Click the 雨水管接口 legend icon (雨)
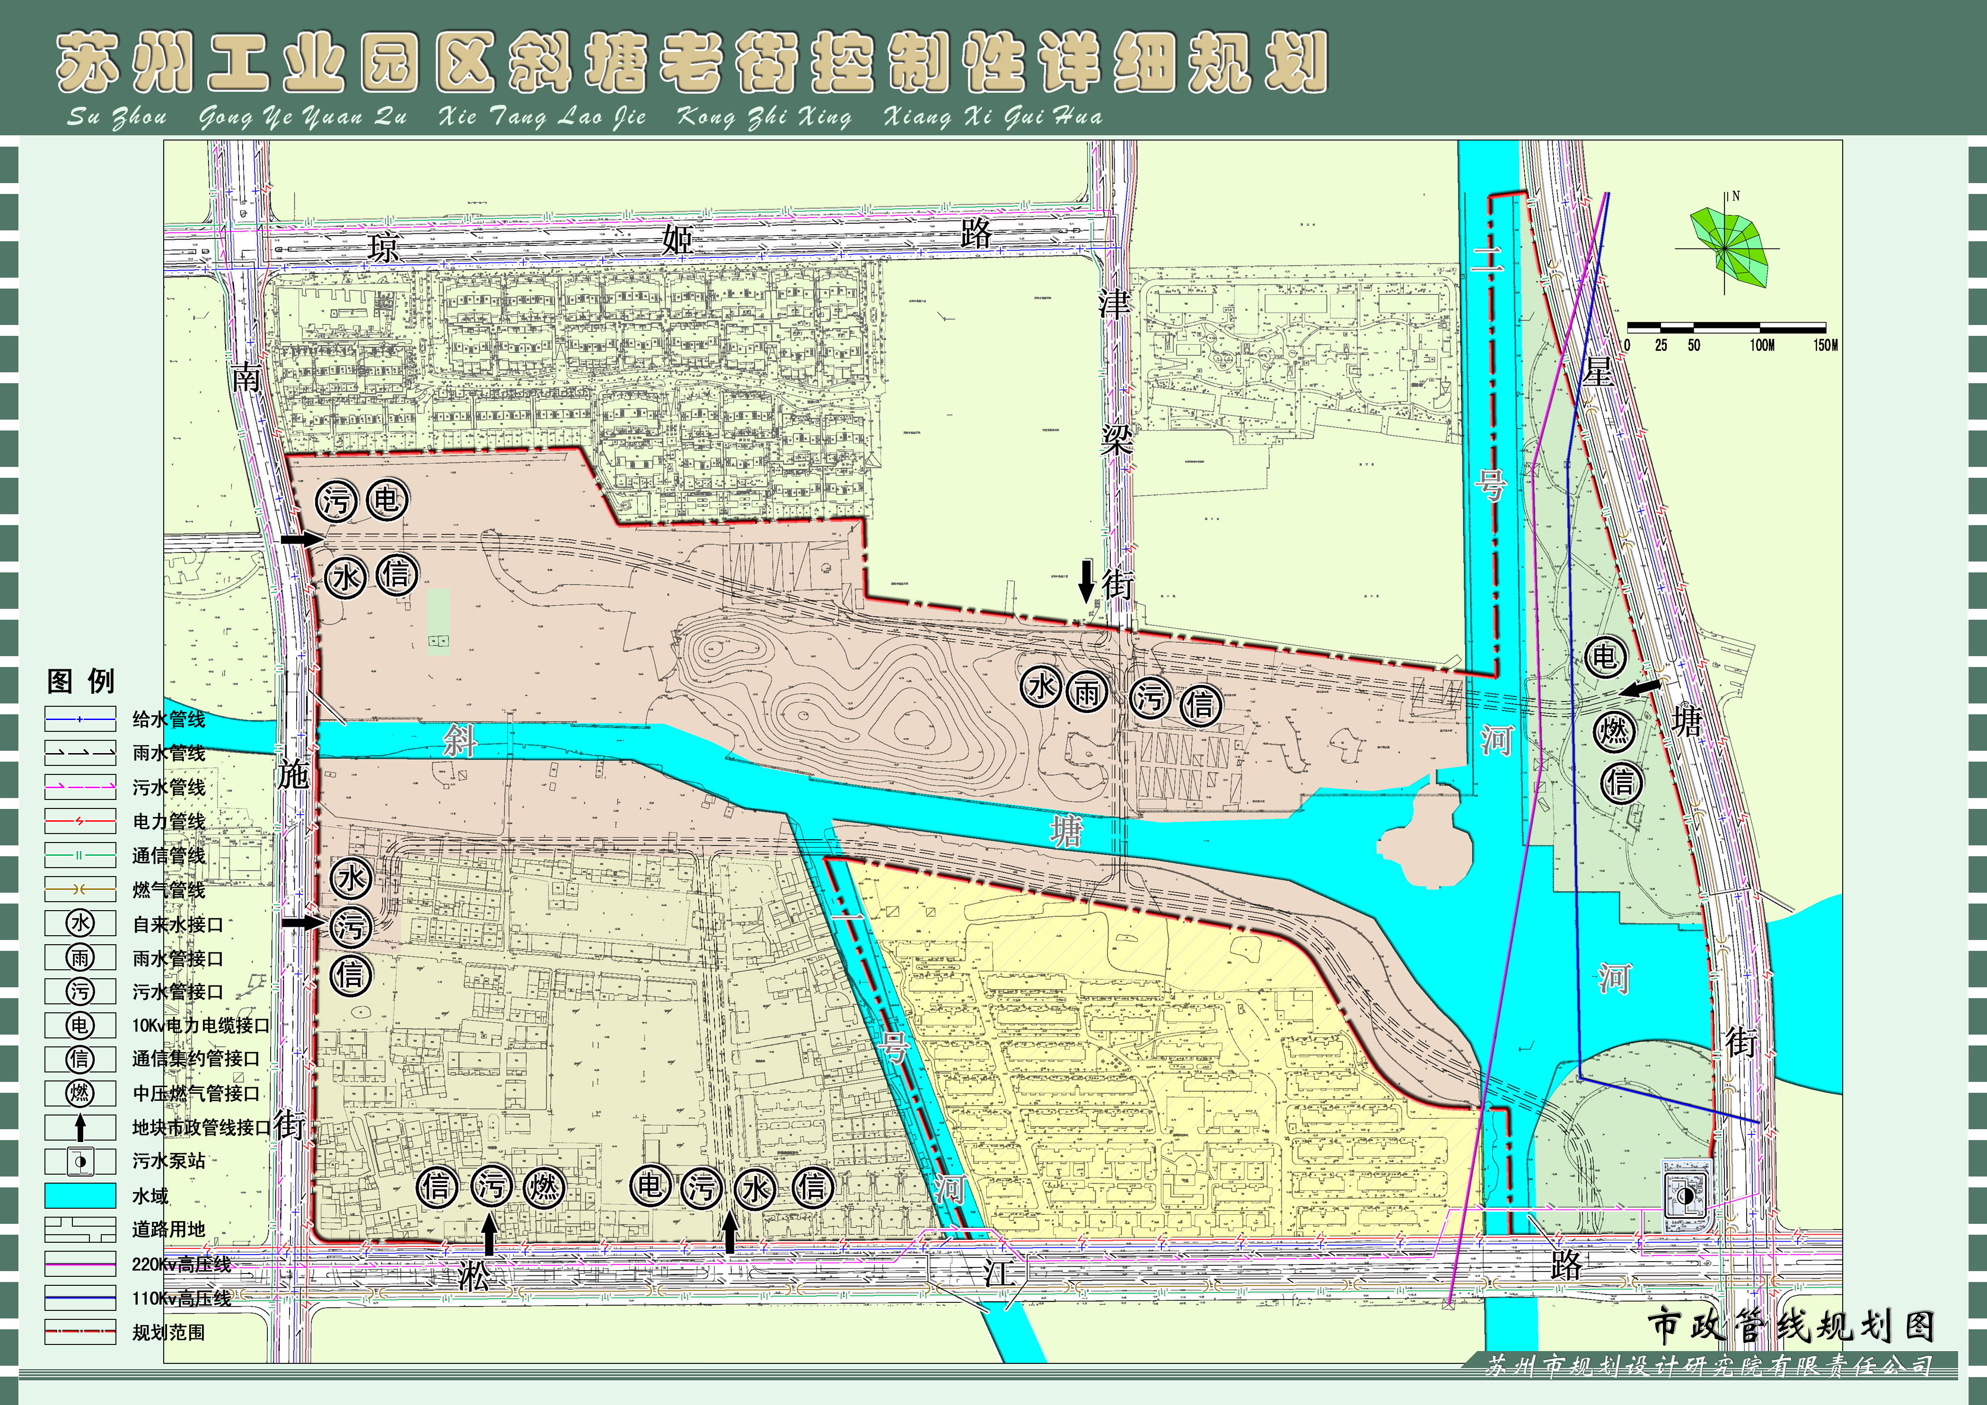Image resolution: width=1987 pixels, height=1405 pixels. [x=79, y=957]
